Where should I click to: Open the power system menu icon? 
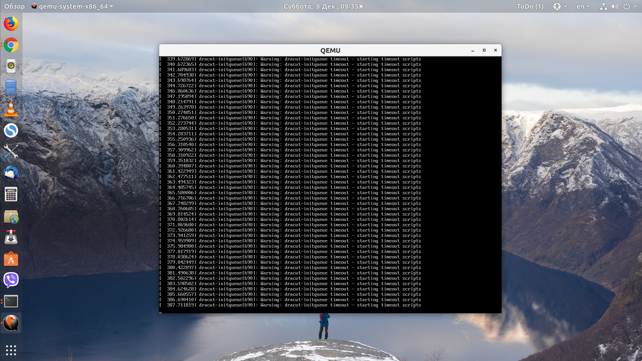tap(627, 6)
